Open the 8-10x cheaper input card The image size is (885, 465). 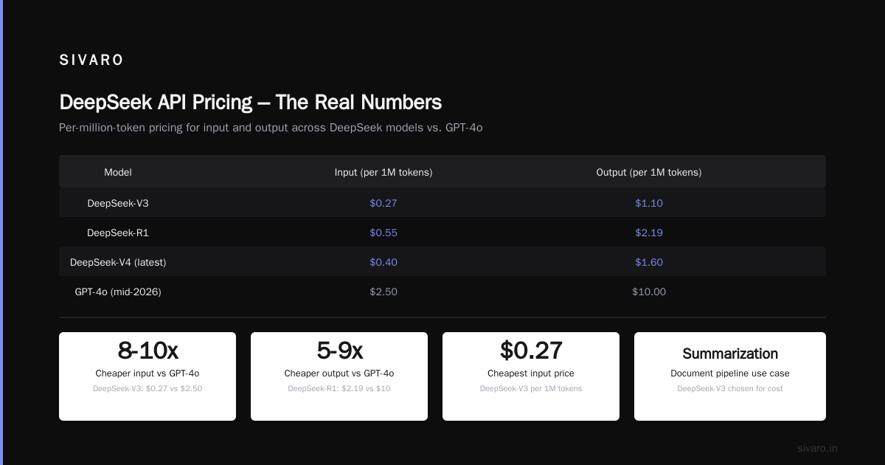(x=147, y=376)
